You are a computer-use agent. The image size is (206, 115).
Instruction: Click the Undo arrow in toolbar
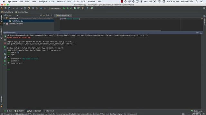[14, 8]
